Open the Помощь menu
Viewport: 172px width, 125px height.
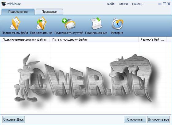click(x=138, y=4)
